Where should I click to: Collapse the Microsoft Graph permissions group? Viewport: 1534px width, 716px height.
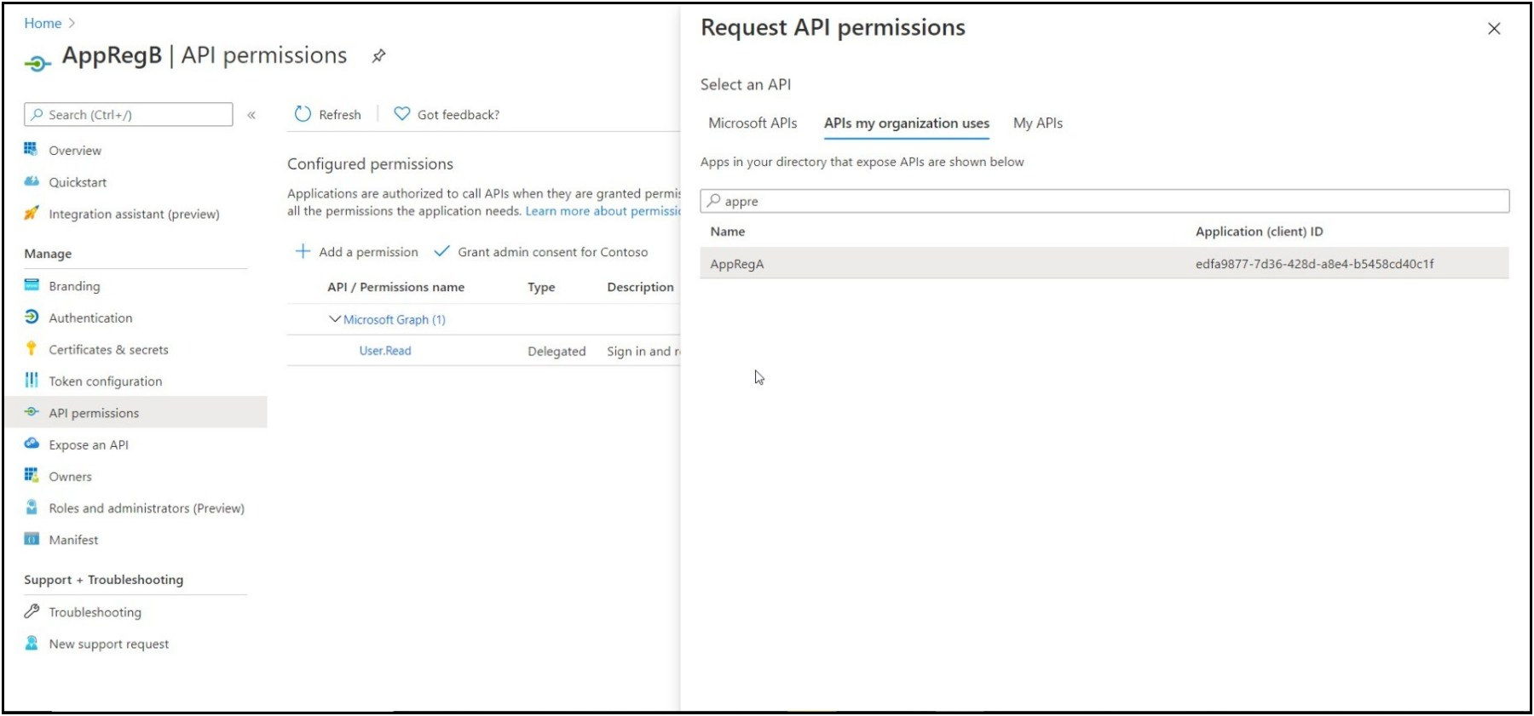[334, 319]
